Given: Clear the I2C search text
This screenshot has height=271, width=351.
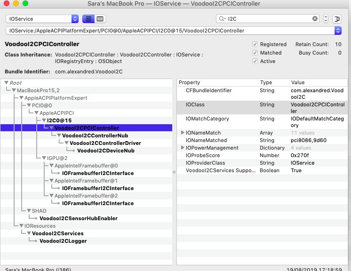Looking at the screenshot, I should [x=315, y=19].
